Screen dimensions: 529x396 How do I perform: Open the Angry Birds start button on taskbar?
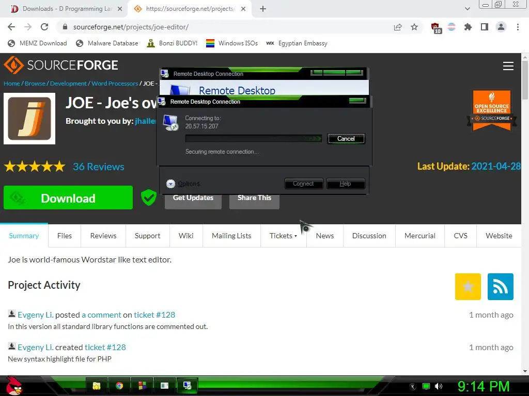(x=13, y=386)
